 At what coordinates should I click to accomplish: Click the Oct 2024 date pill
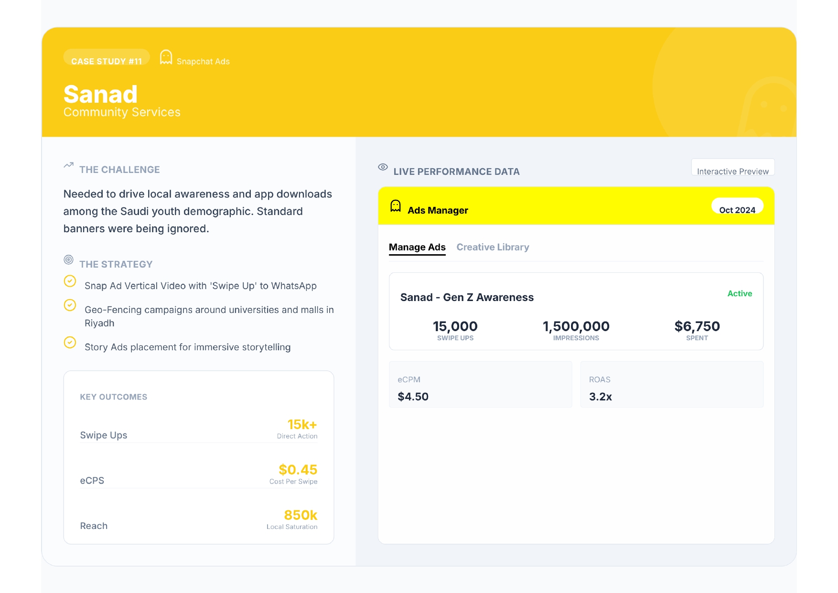(737, 207)
